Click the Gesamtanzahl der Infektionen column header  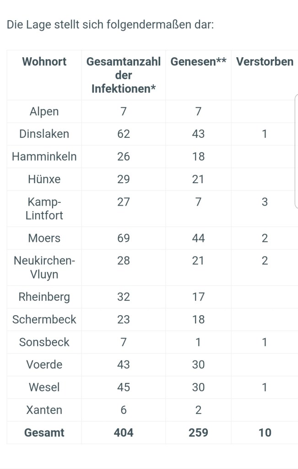[123, 75]
